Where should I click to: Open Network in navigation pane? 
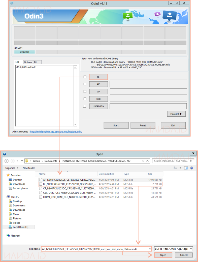tap(15, 236)
